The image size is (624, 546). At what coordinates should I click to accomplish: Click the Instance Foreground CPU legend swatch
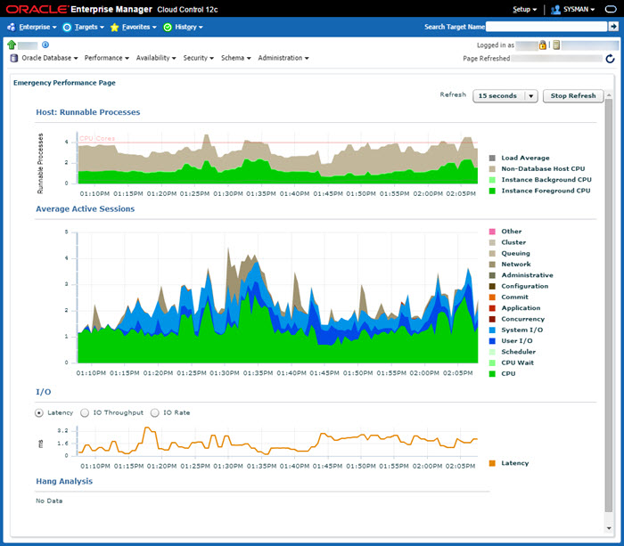[x=492, y=191]
